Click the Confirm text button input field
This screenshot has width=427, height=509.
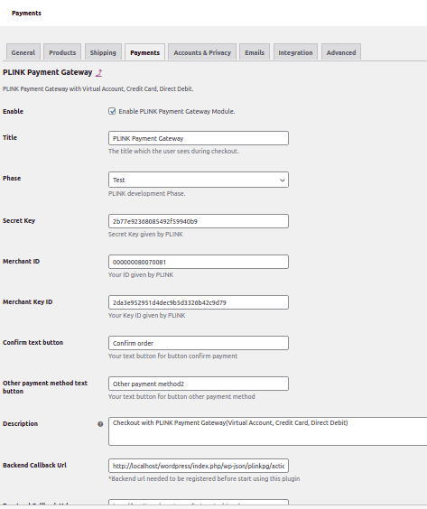click(x=199, y=343)
